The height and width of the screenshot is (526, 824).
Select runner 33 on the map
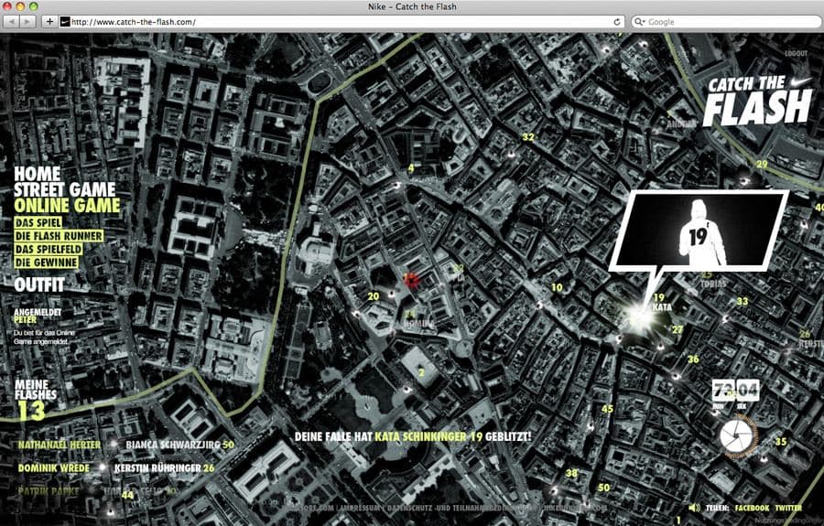click(x=742, y=301)
